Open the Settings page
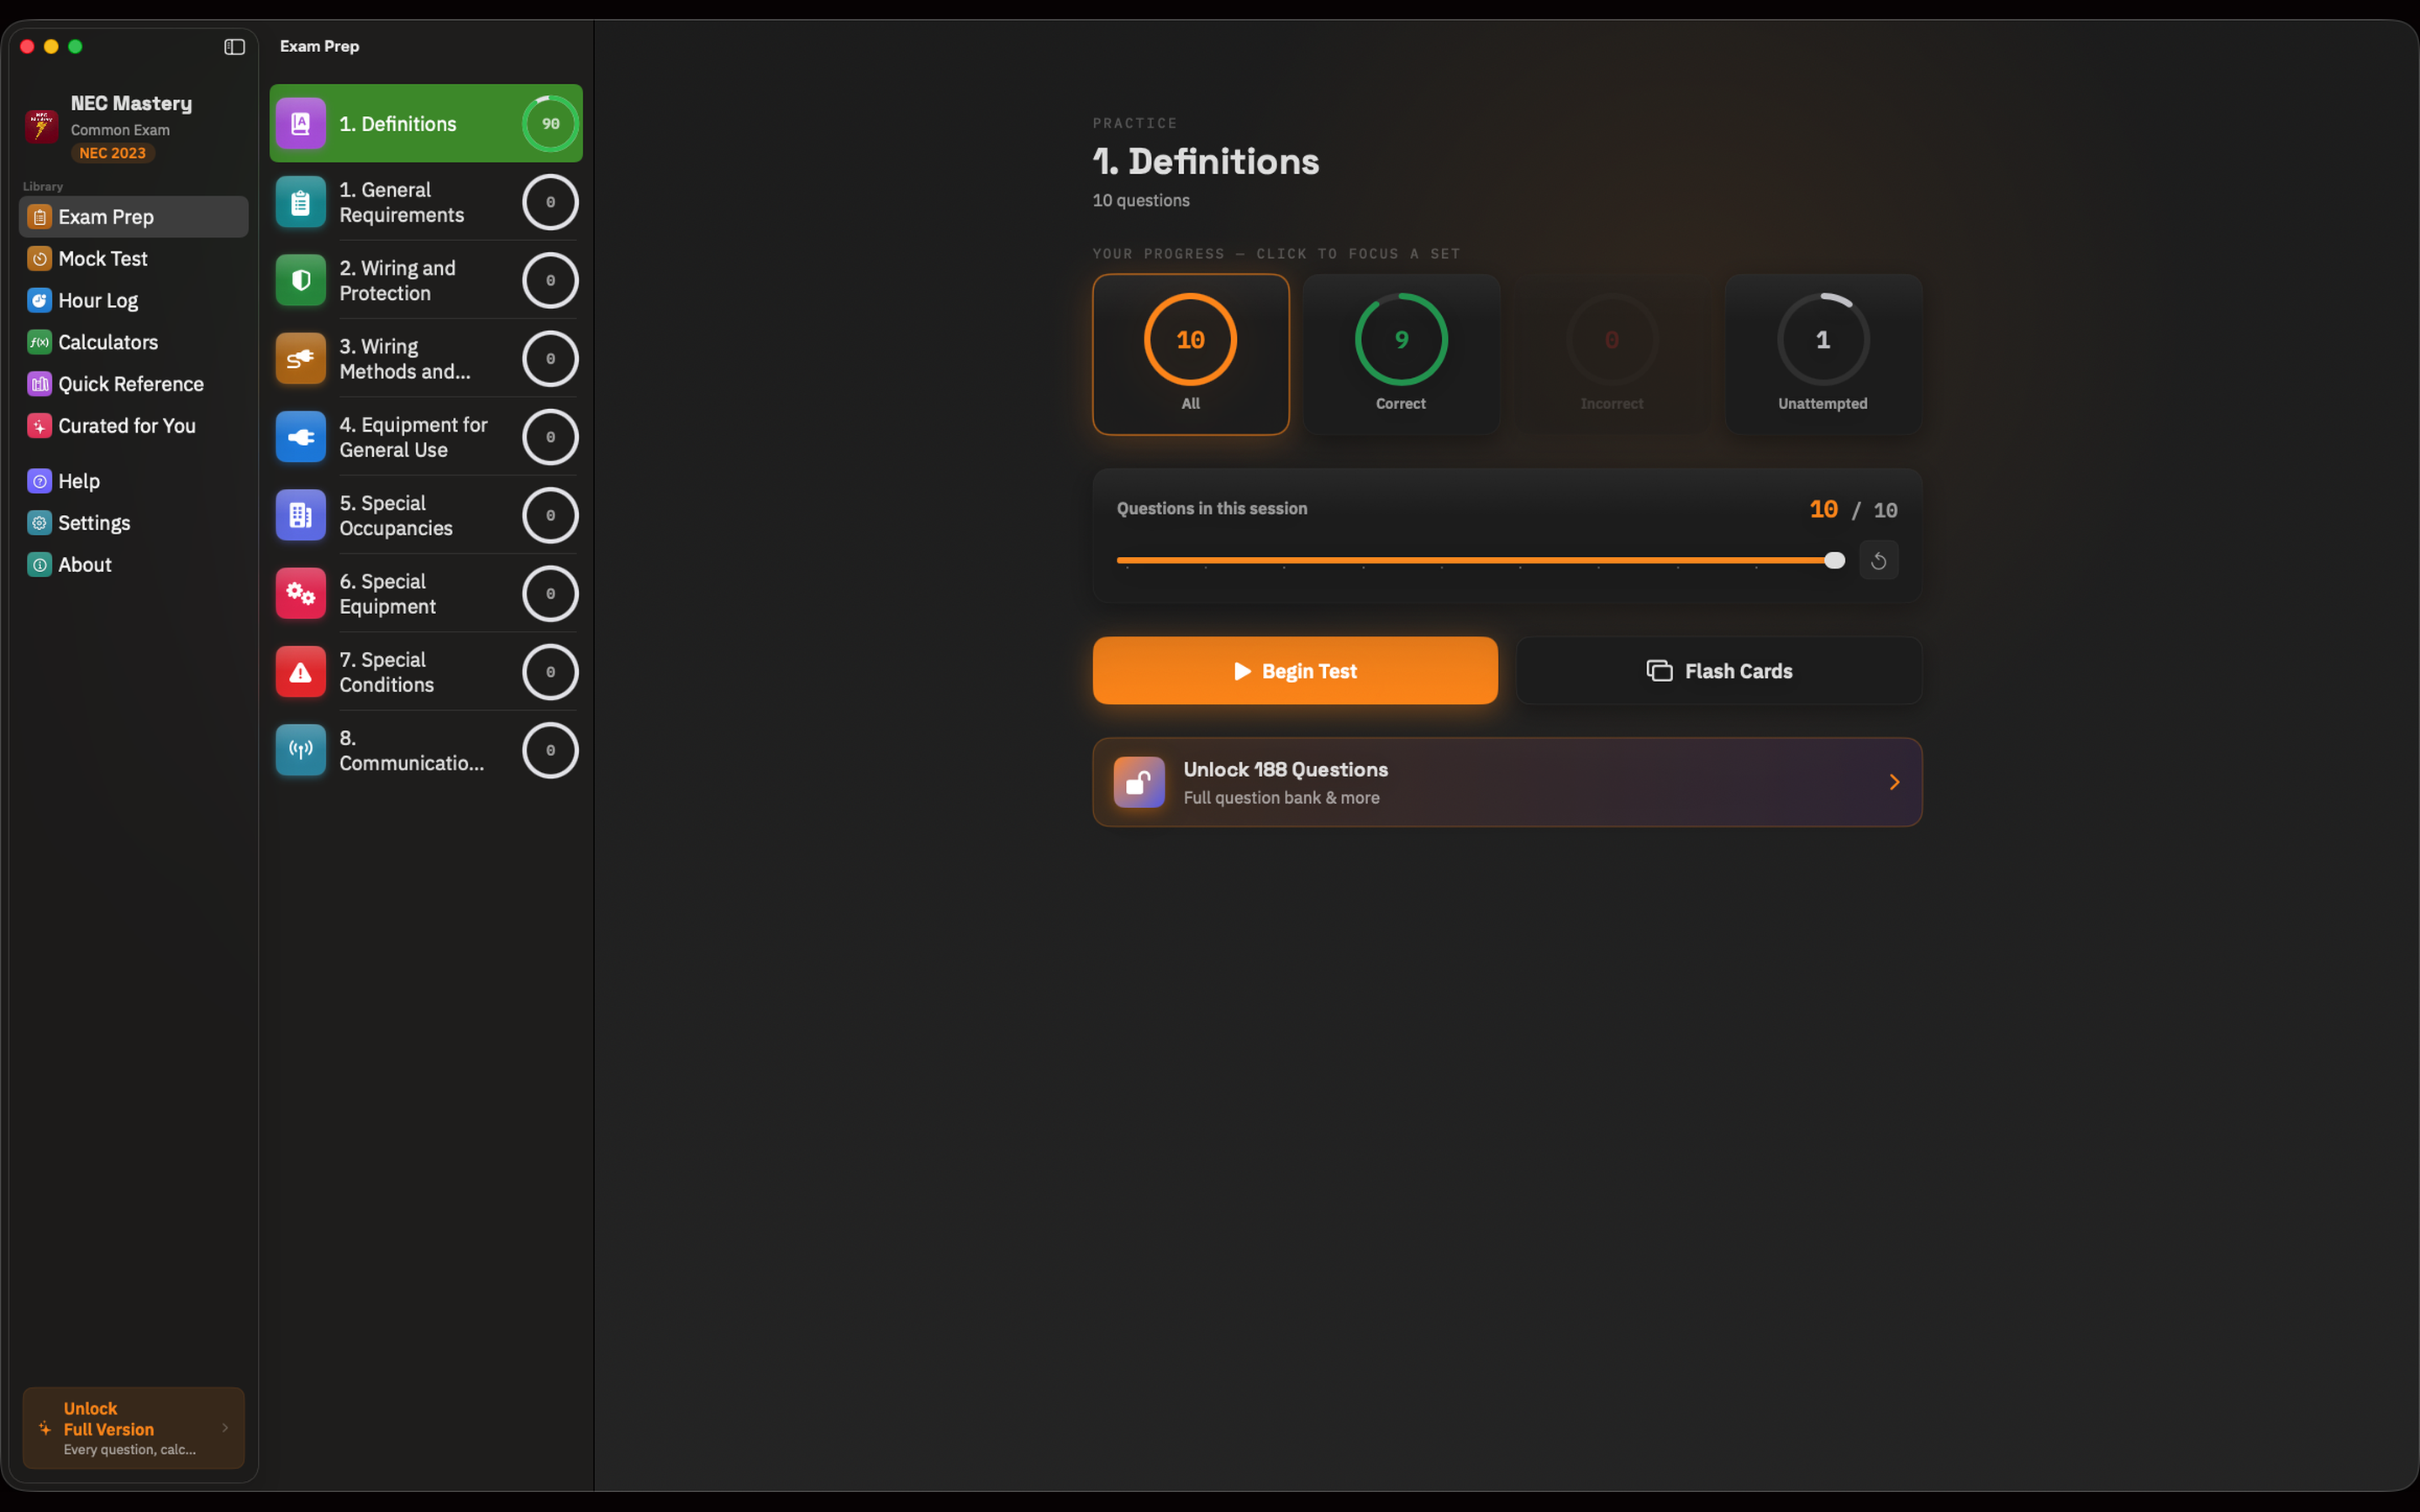This screenshot has height=1512, width=2420. 133,523
